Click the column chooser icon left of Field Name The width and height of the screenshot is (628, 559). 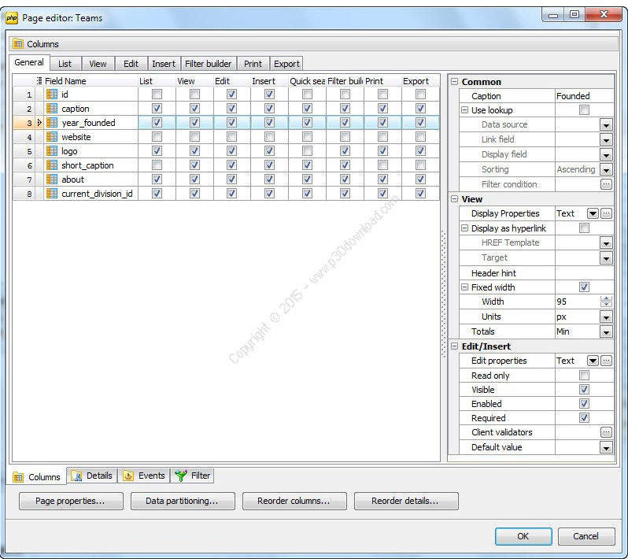tap(39, 80)
